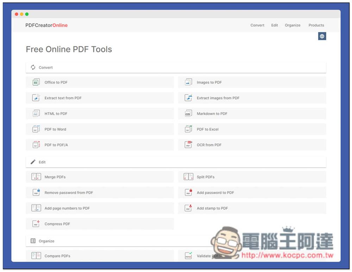Viewport: 352px width, 272px height.
Task: Click the Images to PDF tool icon
Action: tap(188, 82)
